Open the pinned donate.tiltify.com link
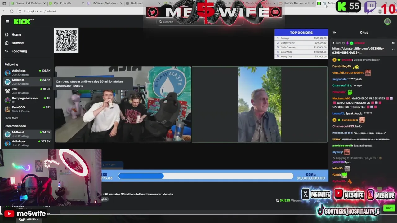Viewport: 397px width, 223px height. point(358,50)
